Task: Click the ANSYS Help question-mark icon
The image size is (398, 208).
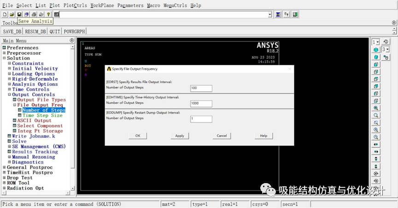Action: tap(48, 14)
